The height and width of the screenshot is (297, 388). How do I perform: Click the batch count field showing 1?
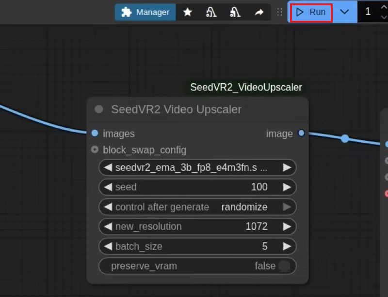(x=368, y=12)
